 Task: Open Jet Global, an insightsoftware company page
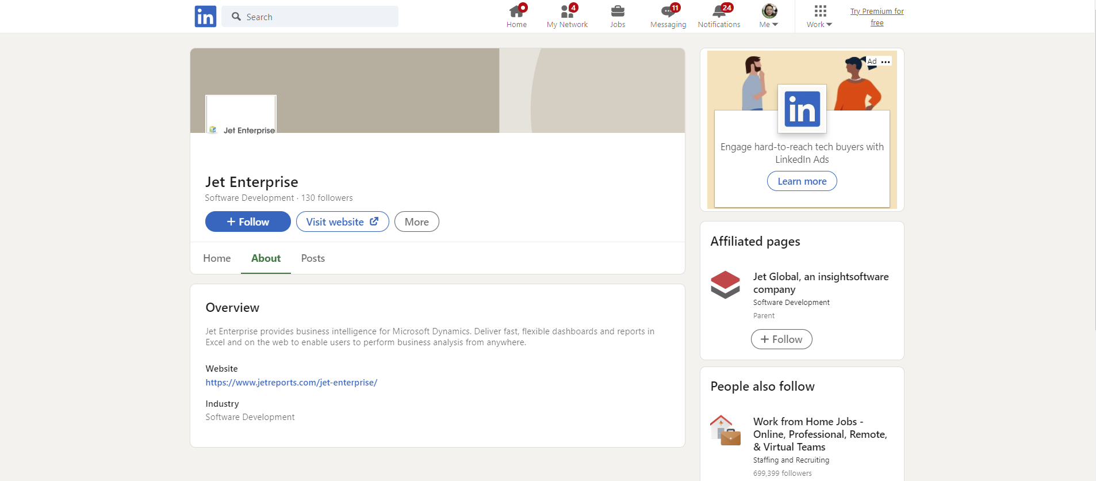pos(821,283)
